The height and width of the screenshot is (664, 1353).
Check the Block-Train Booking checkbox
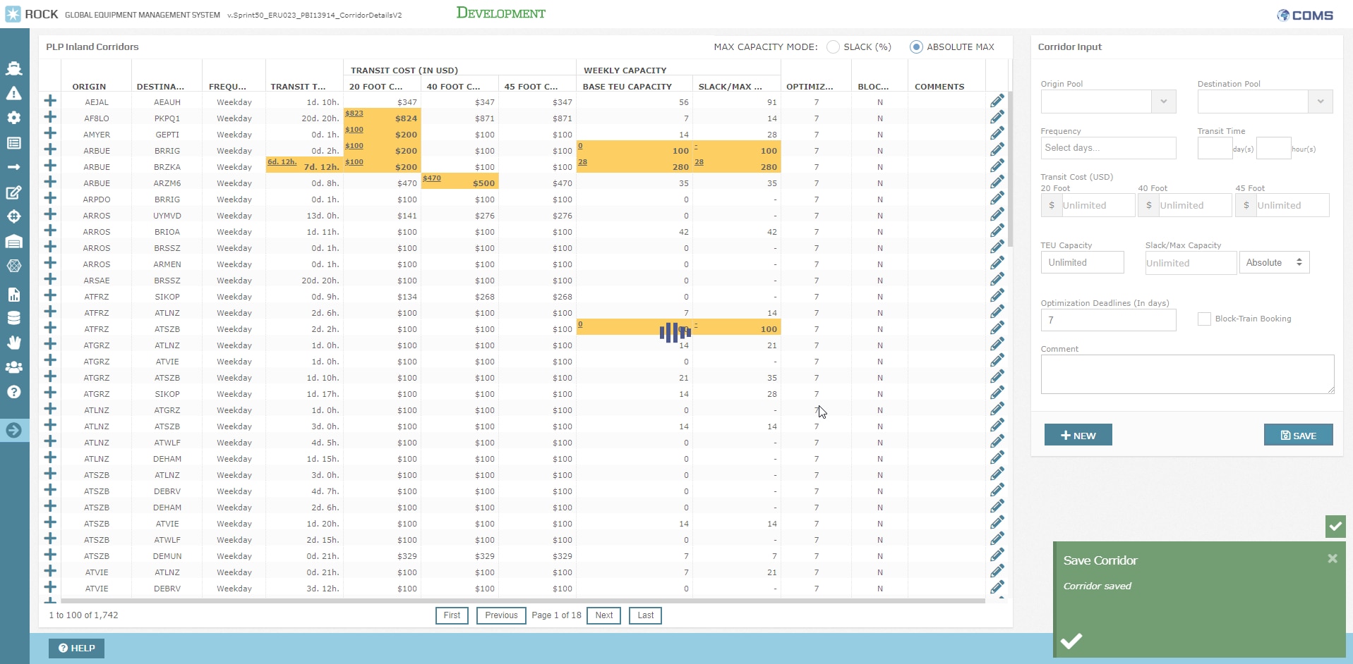tap(1204, 319)
